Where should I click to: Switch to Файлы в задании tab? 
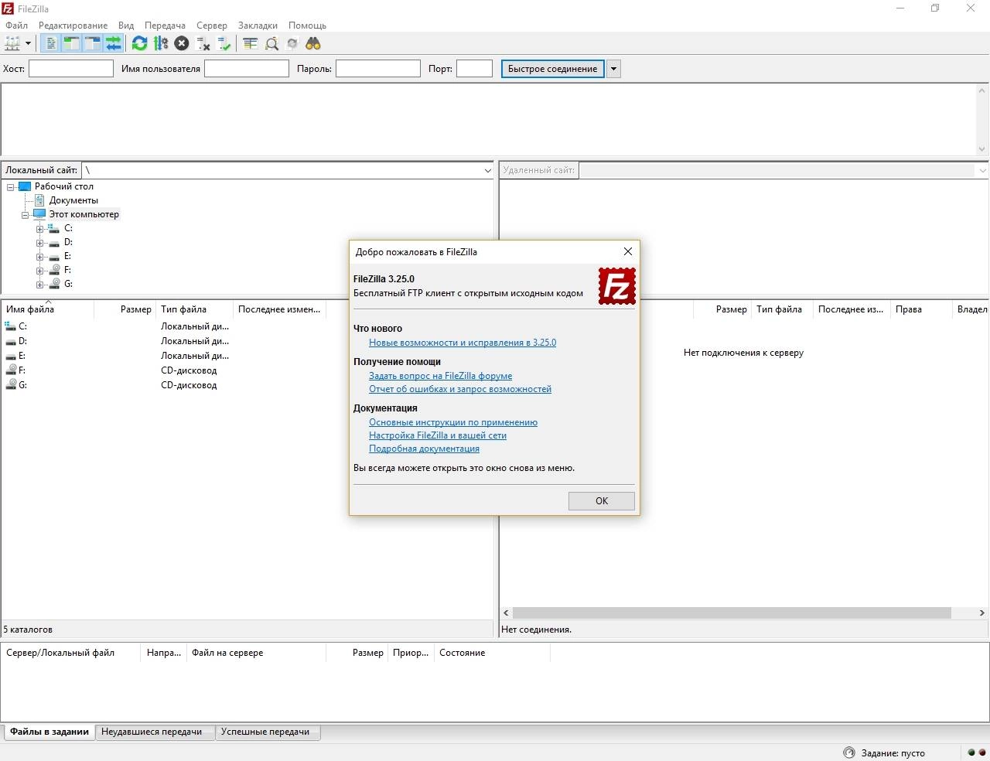(x=49, y=732)
